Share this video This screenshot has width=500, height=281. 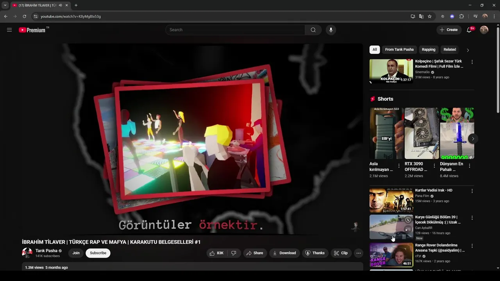click(255, 253)
